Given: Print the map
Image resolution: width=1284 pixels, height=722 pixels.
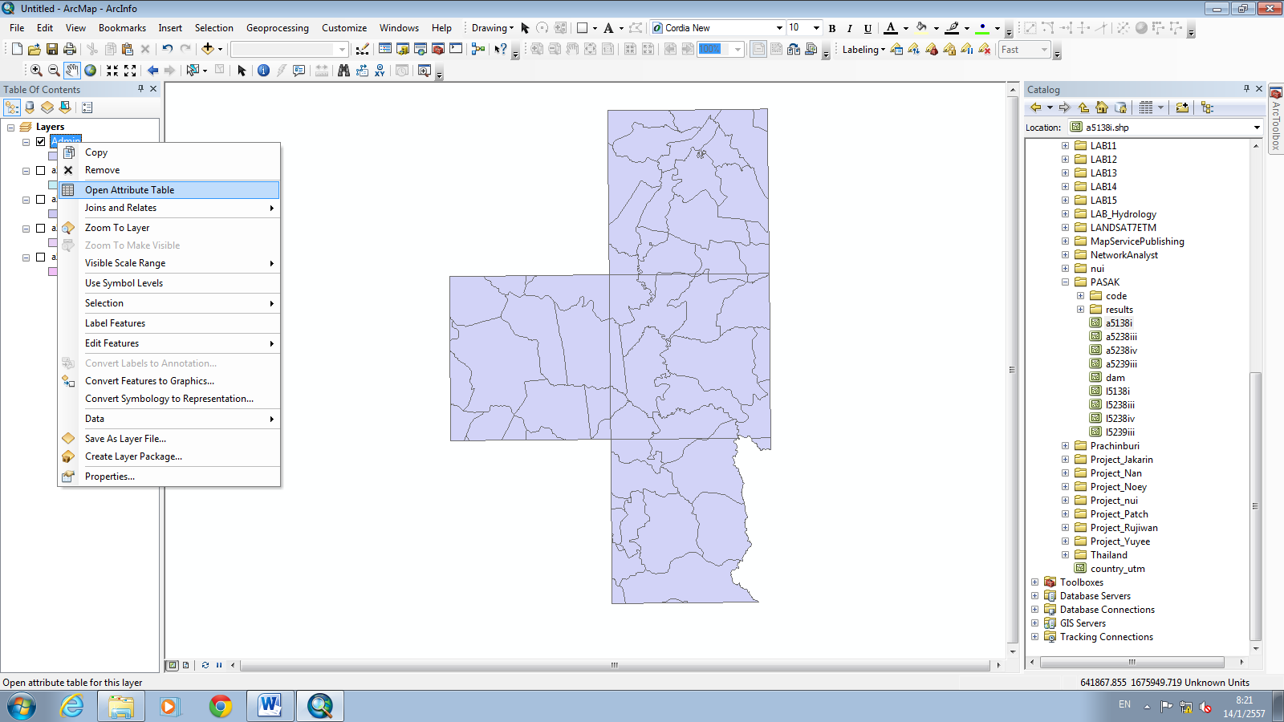Looking at the screenshot, I should 70,50.
